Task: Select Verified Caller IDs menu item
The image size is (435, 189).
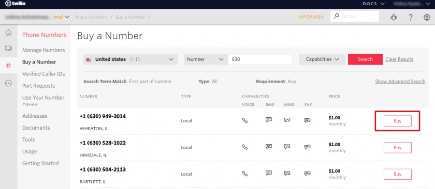Action: [x=44, y=74]
